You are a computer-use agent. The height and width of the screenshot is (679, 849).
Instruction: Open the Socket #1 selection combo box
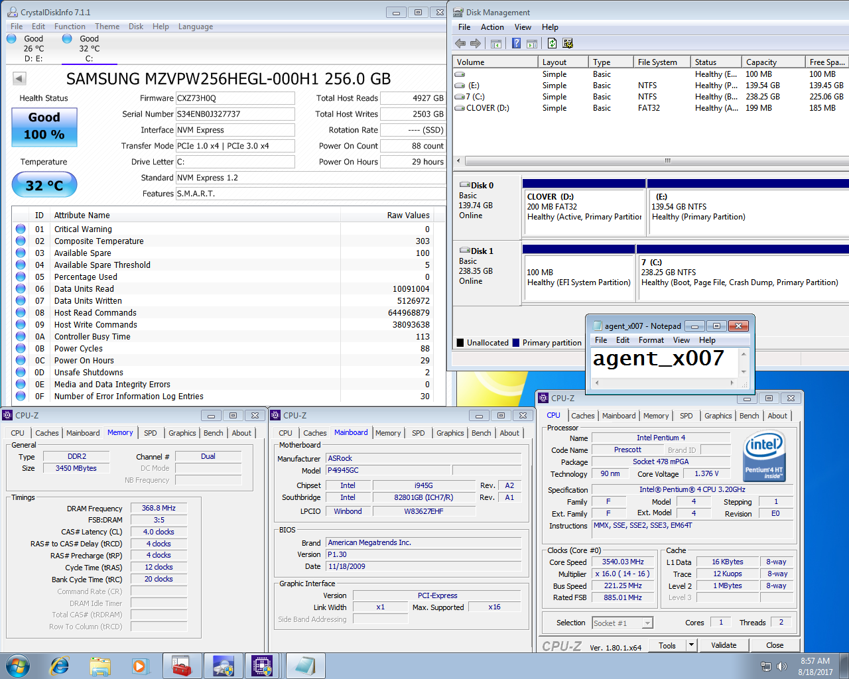click(622, 623)
